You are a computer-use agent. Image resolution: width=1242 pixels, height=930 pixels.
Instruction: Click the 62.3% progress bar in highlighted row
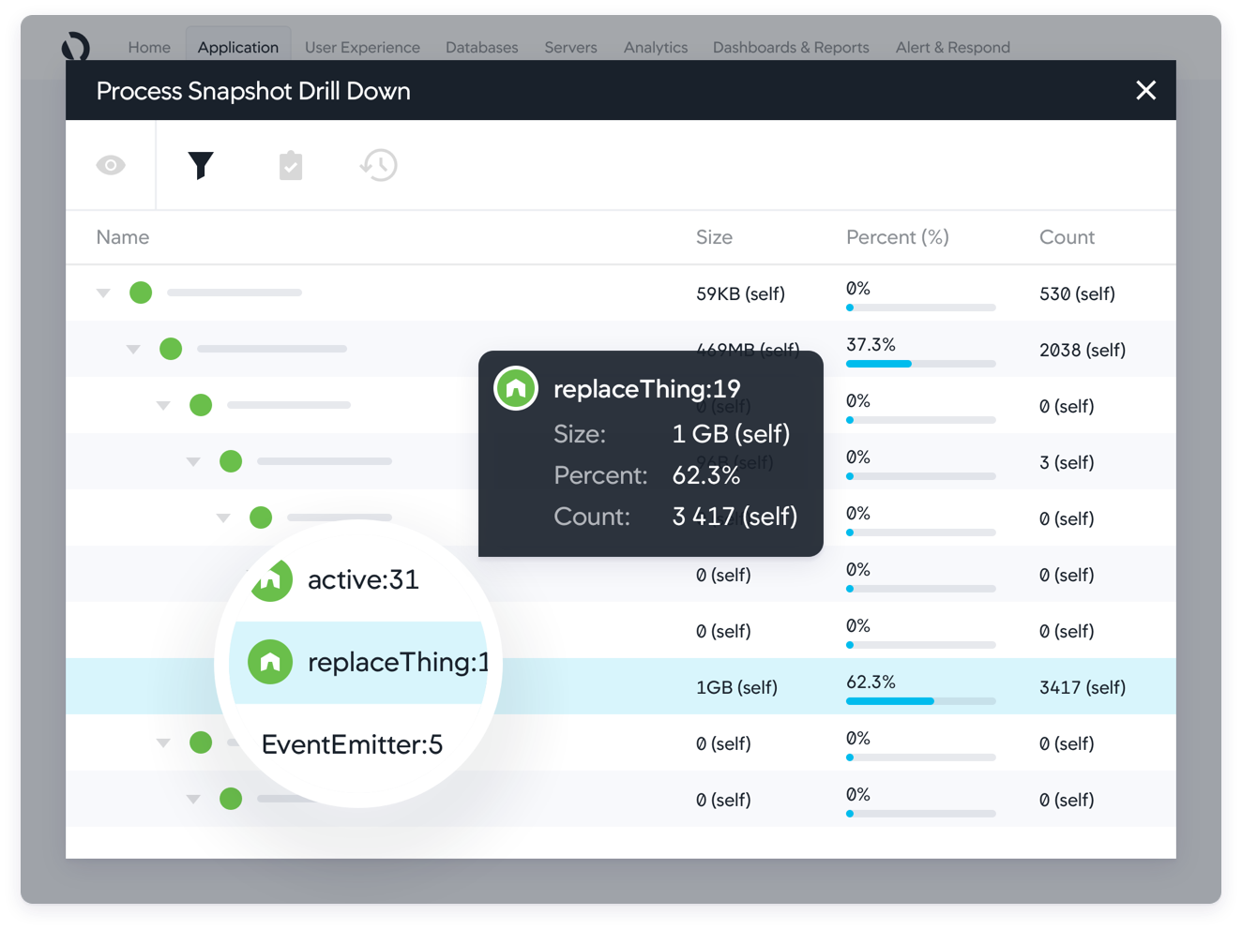[x=920, y=701]
